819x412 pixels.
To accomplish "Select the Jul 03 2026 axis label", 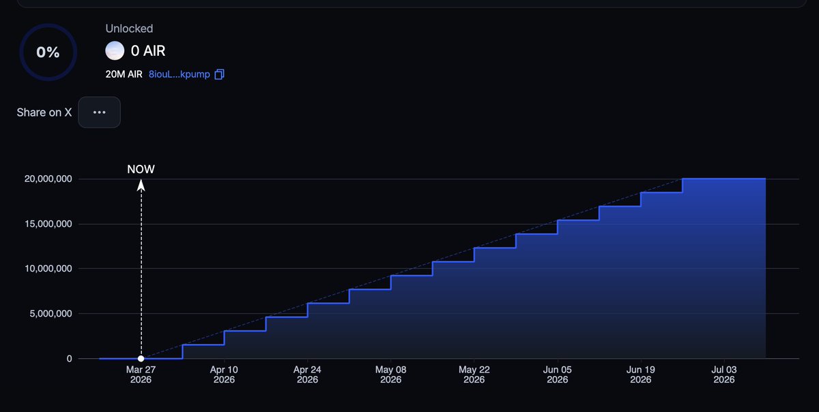I will tap(723, 375).
